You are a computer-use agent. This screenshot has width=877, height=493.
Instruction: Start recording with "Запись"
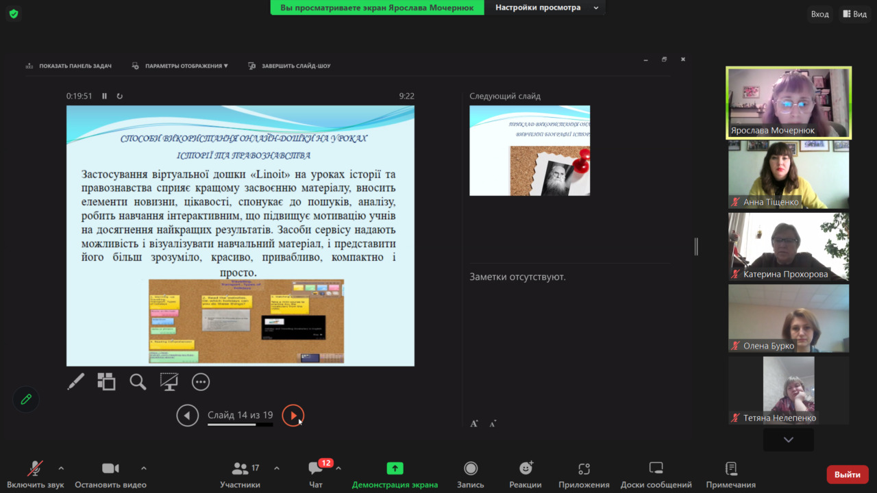click(x=471, y=475)
